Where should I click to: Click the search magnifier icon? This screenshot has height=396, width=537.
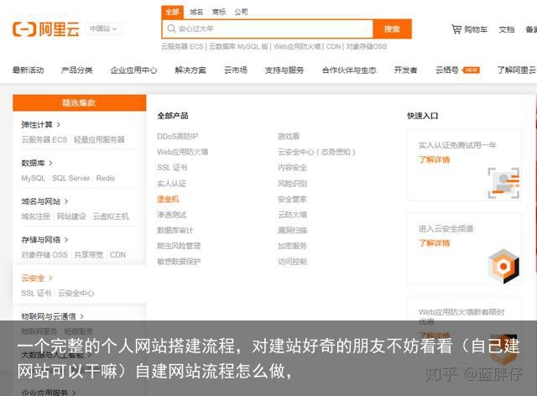[x=171, y=29]
